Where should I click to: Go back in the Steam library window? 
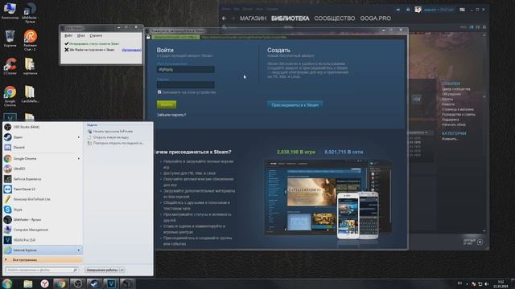pyautogui.click(x=224, y=18)
